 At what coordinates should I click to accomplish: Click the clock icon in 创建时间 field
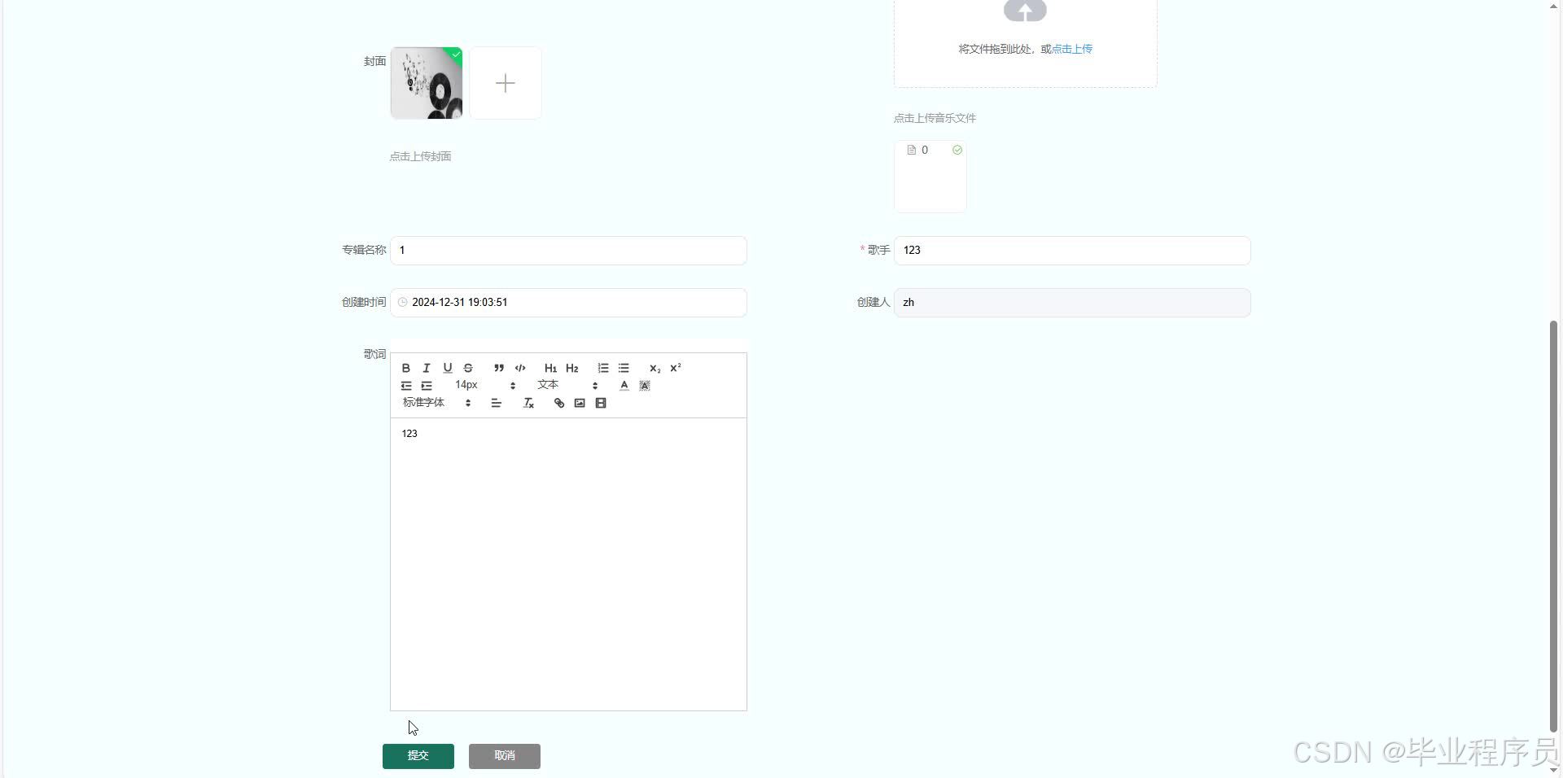[x=402, y=303]
